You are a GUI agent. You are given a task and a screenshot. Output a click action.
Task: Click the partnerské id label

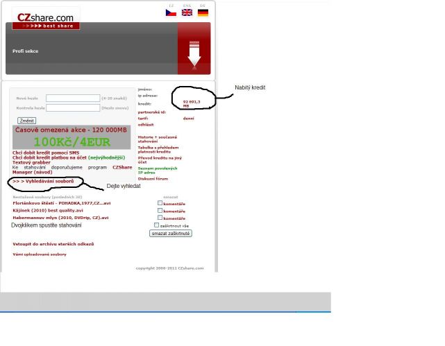coord(152,112)
